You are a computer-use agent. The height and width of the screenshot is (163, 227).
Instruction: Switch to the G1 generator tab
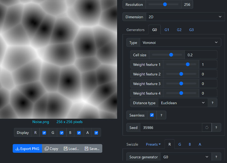tap(167, 30)
